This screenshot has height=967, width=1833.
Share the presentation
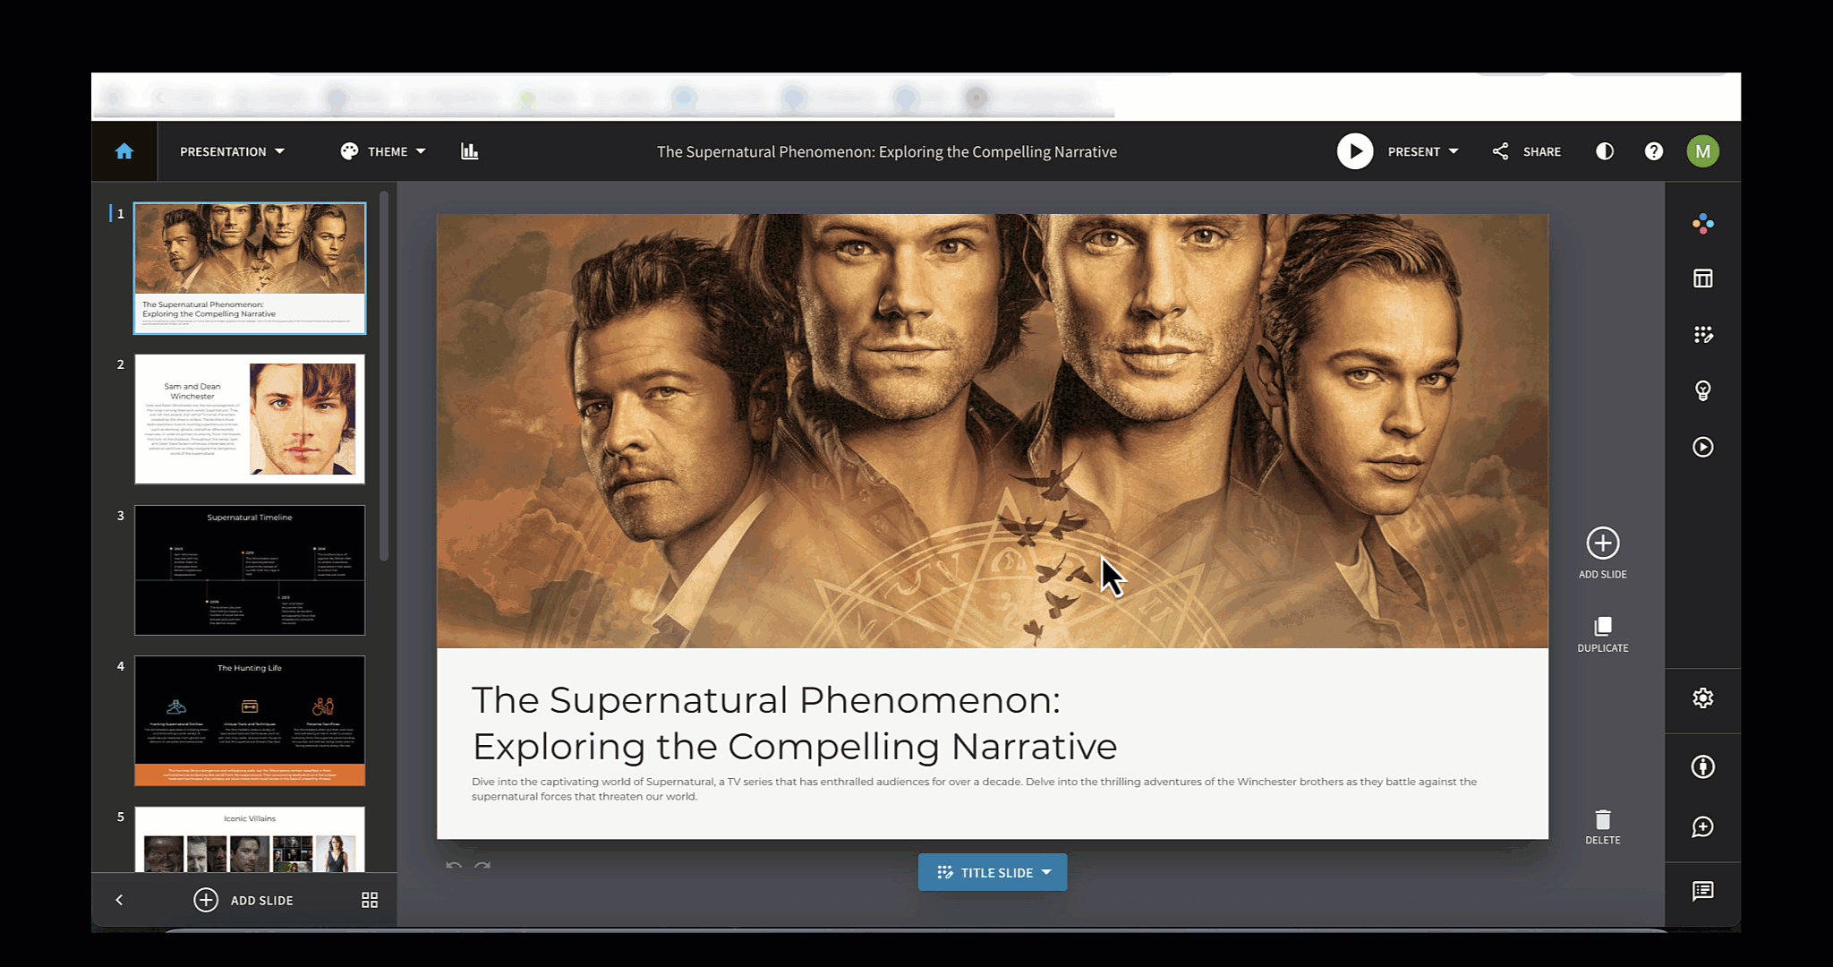pyautogui.click(x=1527, y=151)
